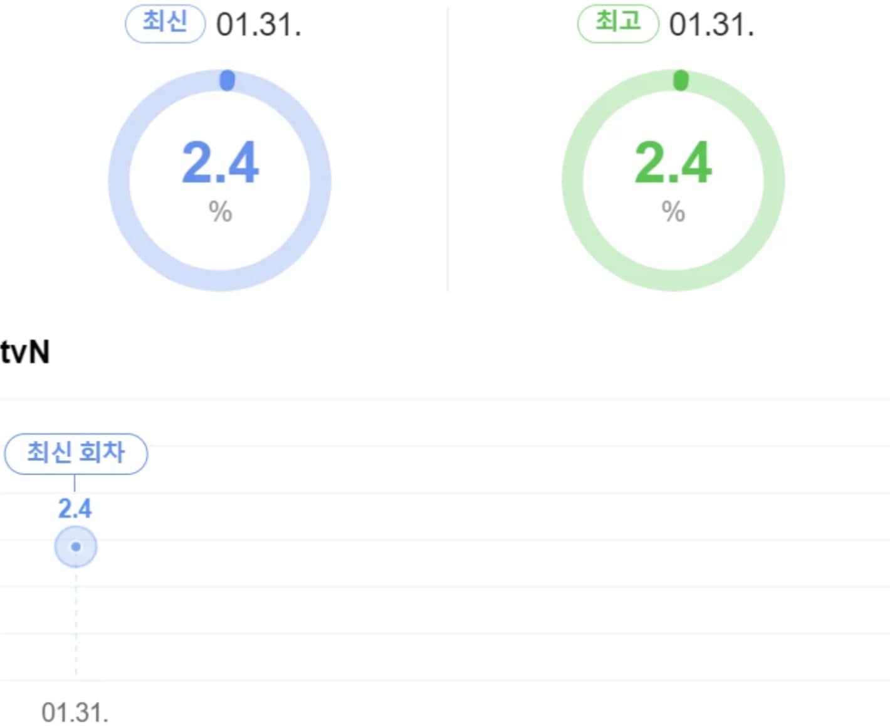The height and width of the screenshot is (726, 890).
Task: Click the 최신 회차 label bubble
Action: click(76, 453)
